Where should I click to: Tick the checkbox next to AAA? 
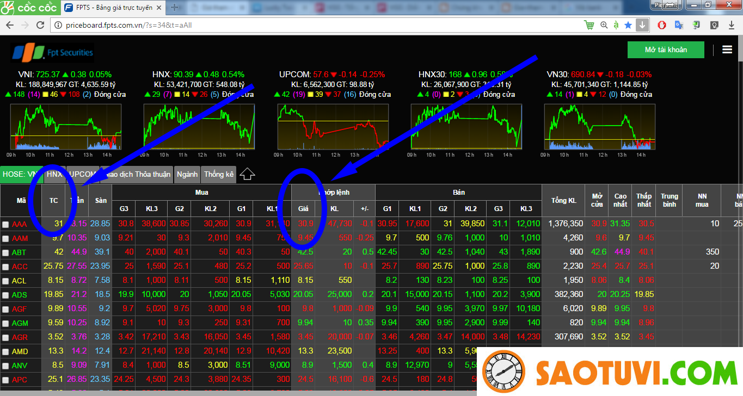(5, 224)
